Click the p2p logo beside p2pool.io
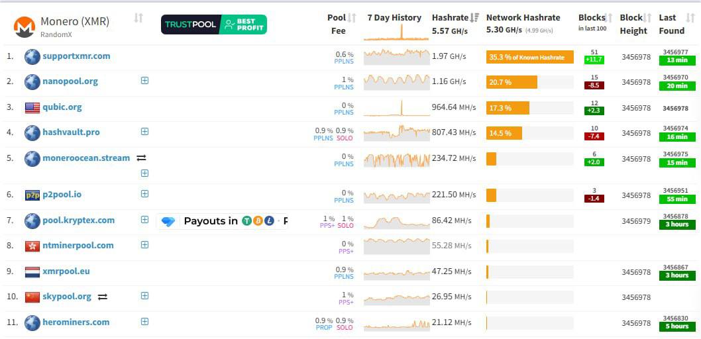This screenshot has width=701, height=339. [32, 195]
